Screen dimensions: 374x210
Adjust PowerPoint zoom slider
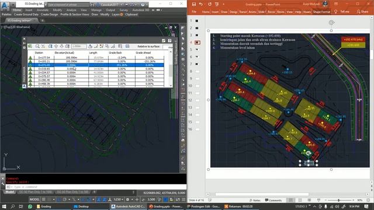tap(339, 200)
